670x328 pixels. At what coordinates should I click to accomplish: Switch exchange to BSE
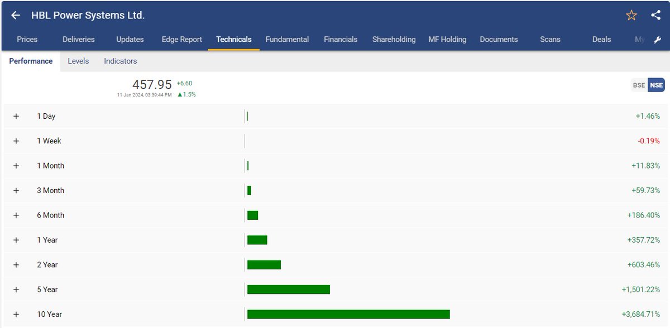pos(639,85)
